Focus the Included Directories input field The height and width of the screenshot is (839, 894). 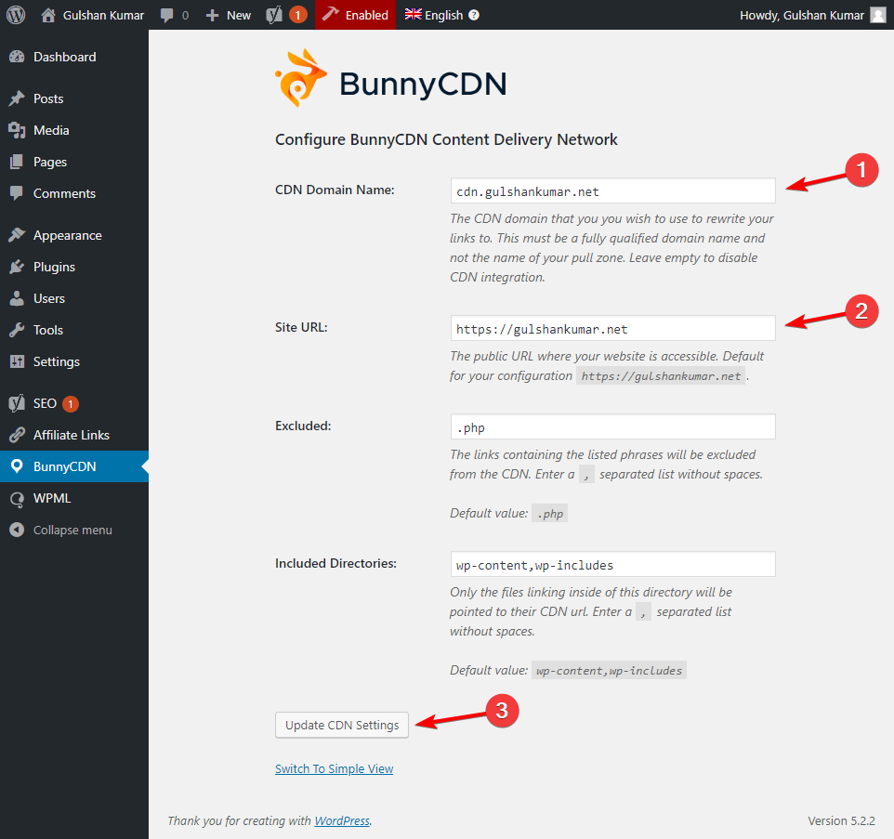[613, 564]
